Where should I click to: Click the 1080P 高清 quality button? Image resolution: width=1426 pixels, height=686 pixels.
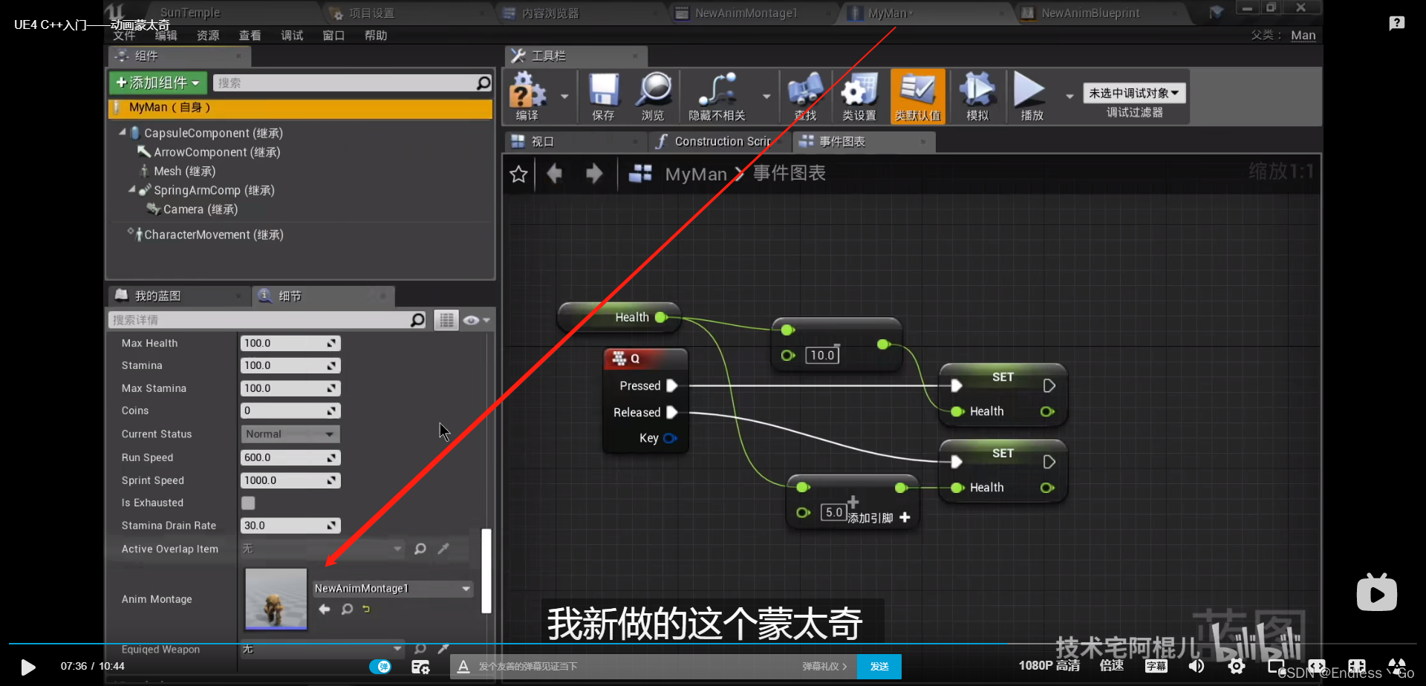[1049, 666]
